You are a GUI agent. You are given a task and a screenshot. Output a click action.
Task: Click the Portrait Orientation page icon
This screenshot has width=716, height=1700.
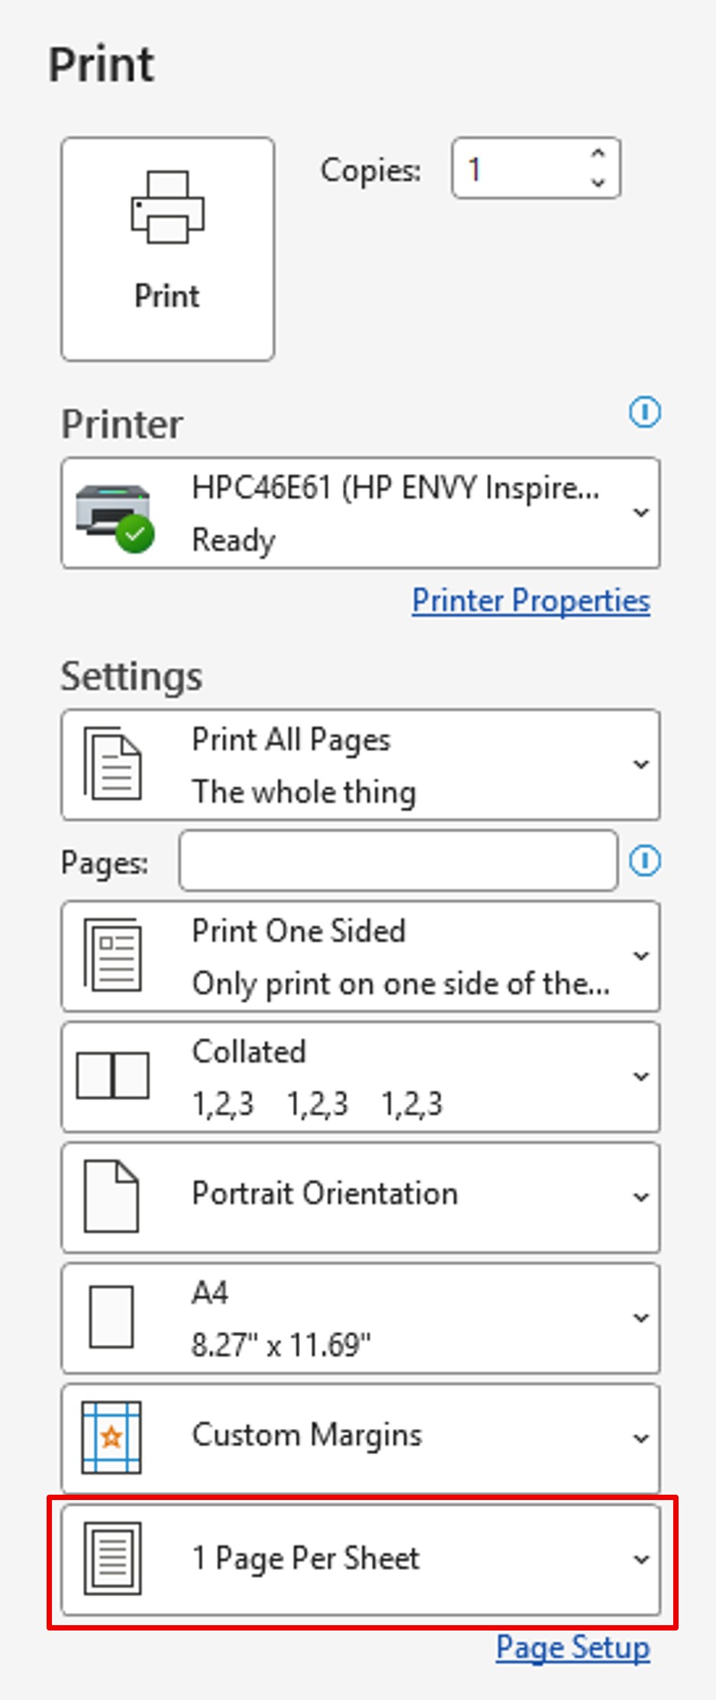(x=111, y=1197)
